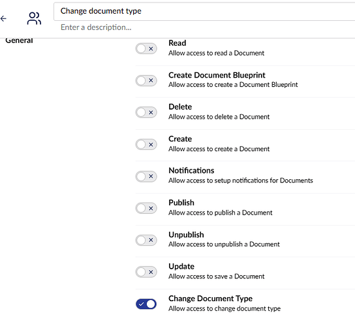Image resolution: width=355 pixels, height=326 pixels.
Task: Click the 'Change document type' name field
Action: (204, 11)
